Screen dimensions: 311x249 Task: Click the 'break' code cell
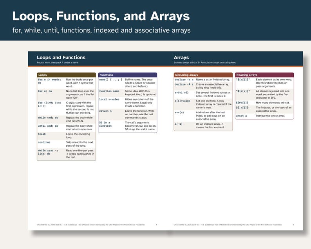click(42, 134)
